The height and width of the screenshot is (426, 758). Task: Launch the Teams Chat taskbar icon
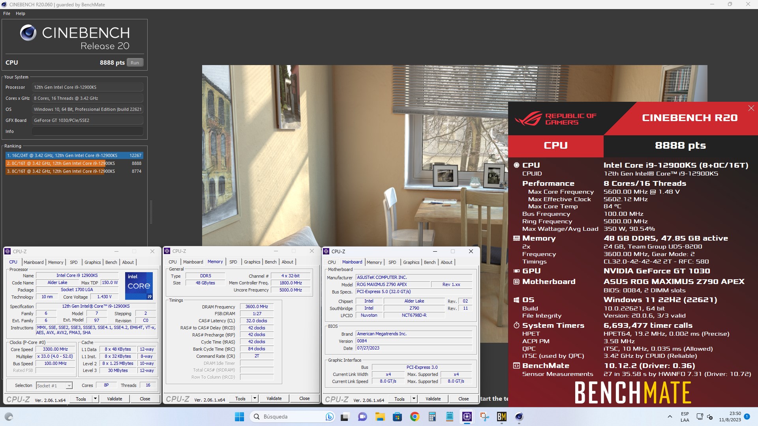coord(362,417)
